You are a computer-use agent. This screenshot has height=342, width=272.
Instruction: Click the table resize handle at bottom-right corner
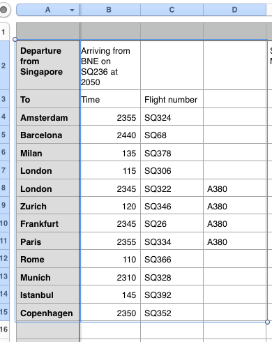(267, 322)
